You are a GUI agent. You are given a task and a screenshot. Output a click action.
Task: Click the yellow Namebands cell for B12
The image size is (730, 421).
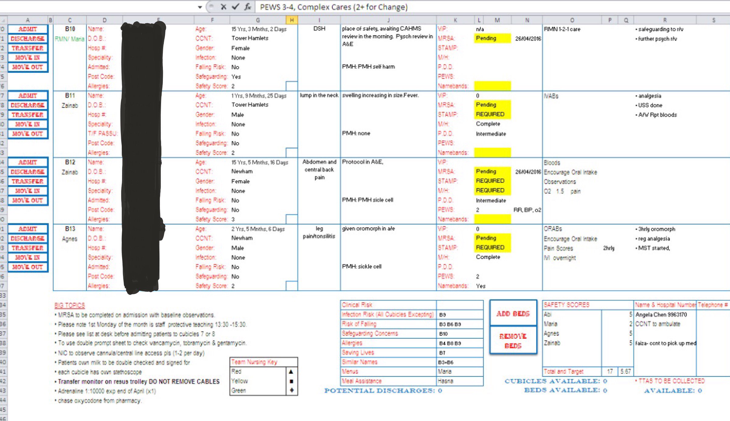click(x=492, y=219)
